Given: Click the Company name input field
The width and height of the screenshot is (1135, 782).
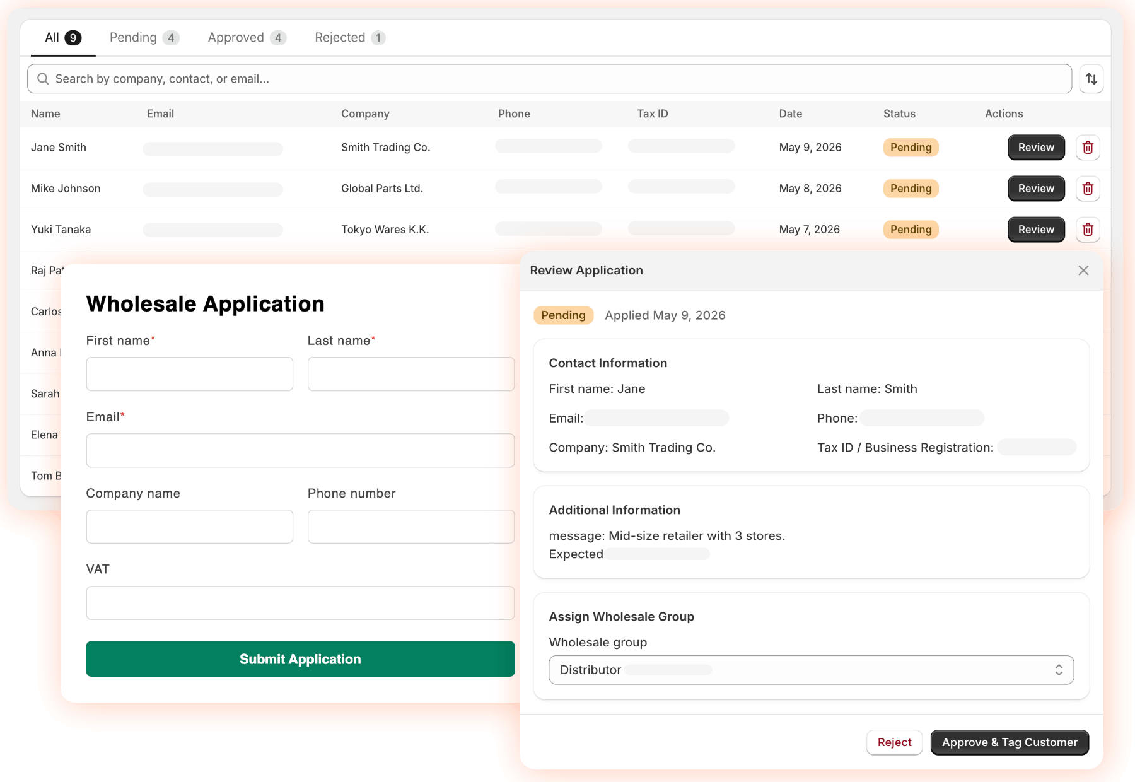Looking at the screenshot, I should click(189, 527).
